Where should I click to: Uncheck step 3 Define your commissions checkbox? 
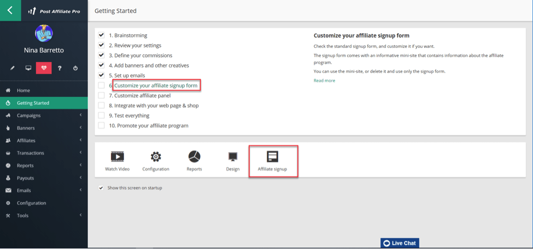click(101, 55)
